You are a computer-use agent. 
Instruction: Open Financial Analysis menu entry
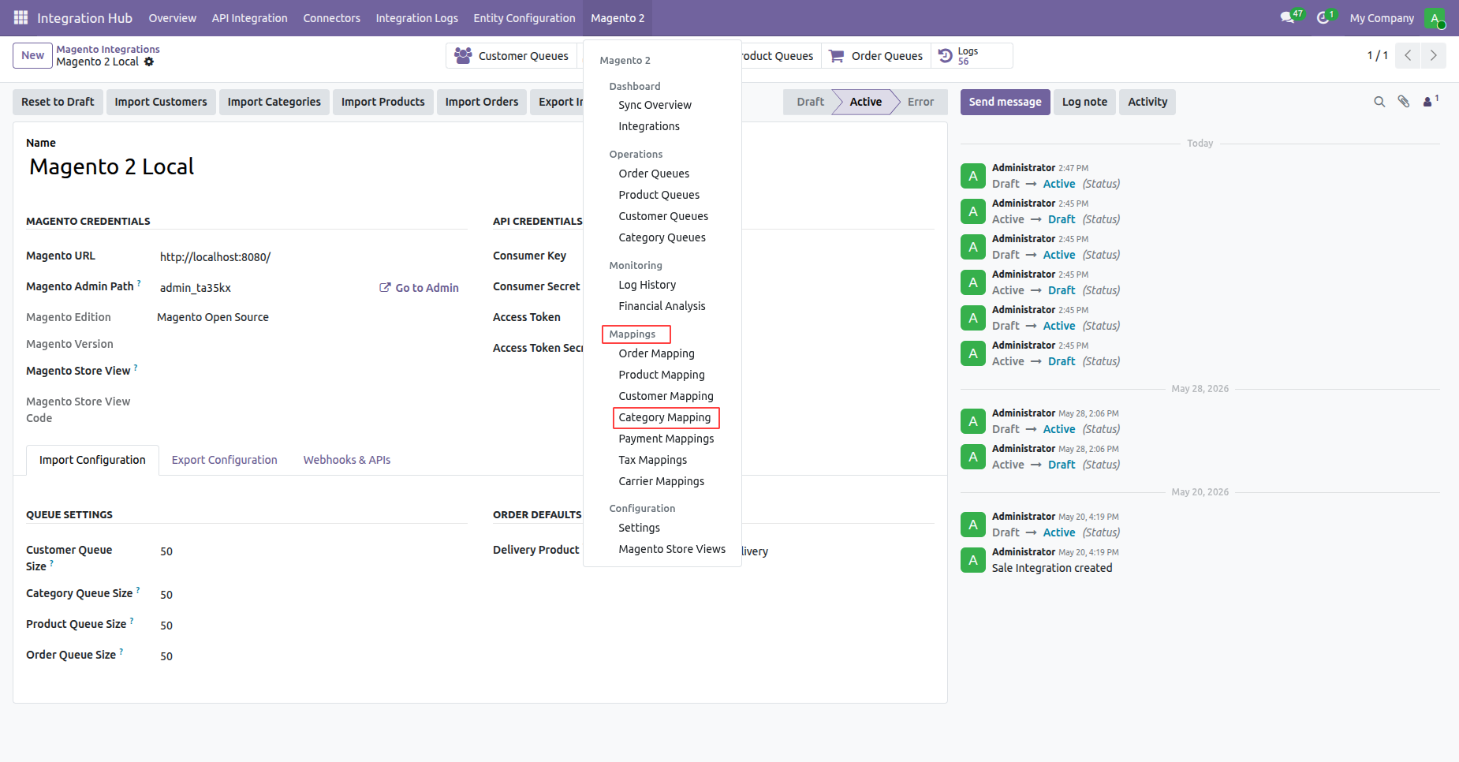coord(662,306)
